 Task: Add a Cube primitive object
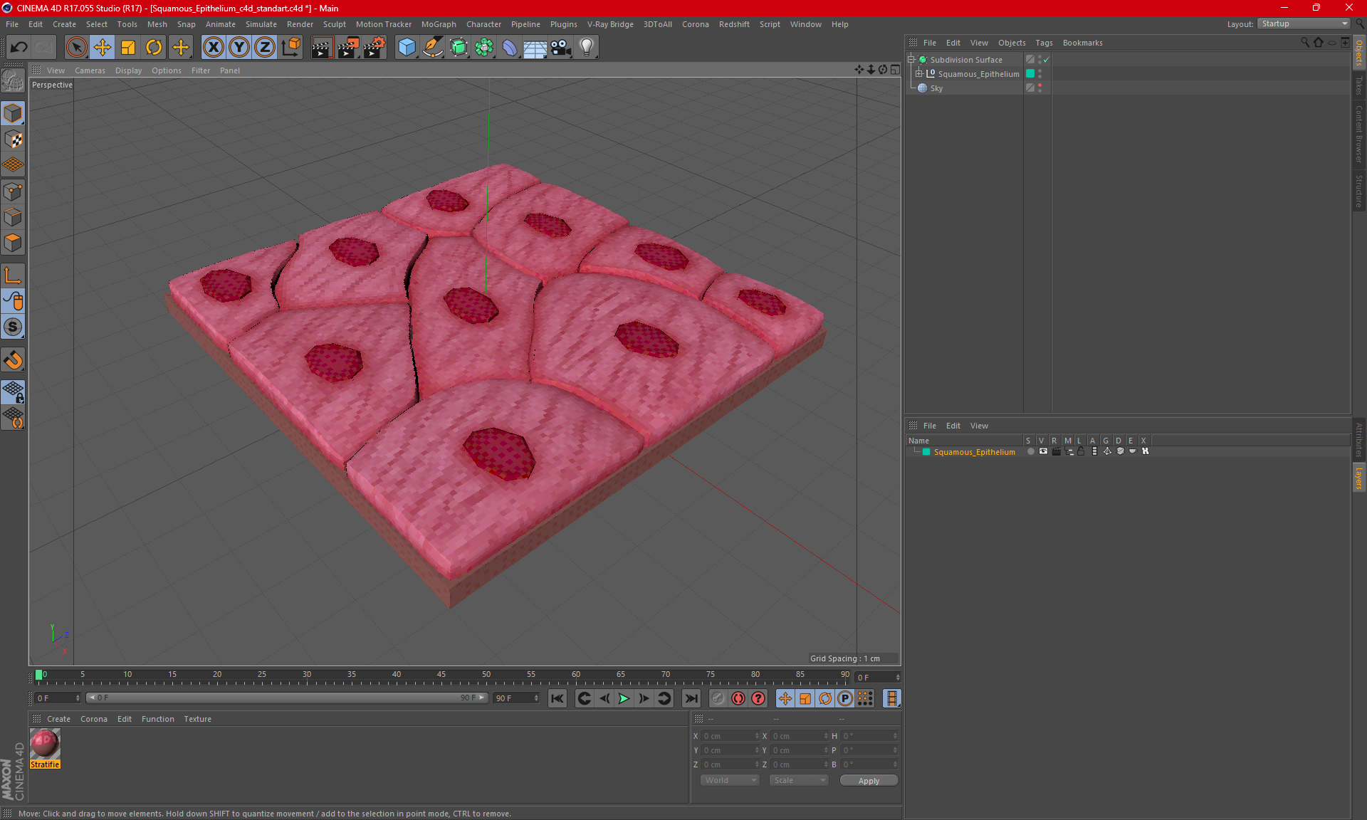point(407,48)
